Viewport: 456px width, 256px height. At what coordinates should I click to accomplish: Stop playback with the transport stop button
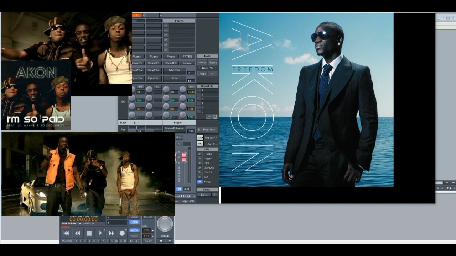point(89,233)
